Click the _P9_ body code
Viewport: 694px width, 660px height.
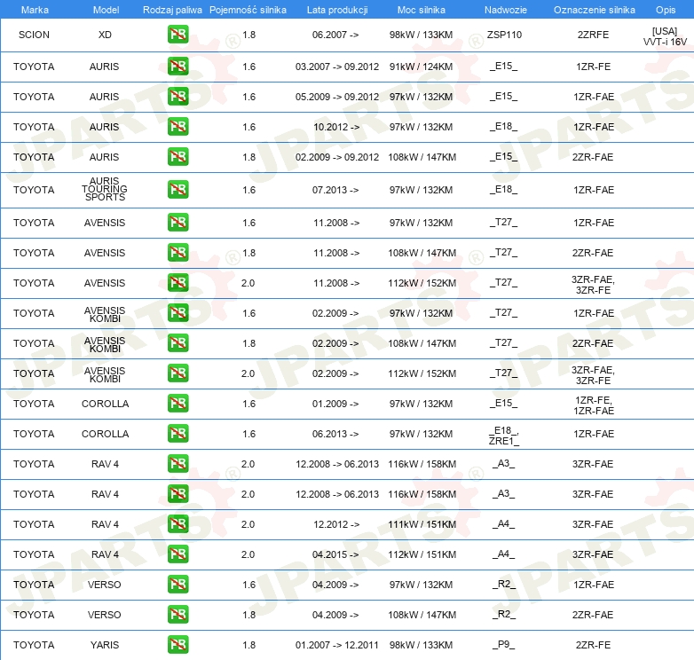(x=504, y=644)
